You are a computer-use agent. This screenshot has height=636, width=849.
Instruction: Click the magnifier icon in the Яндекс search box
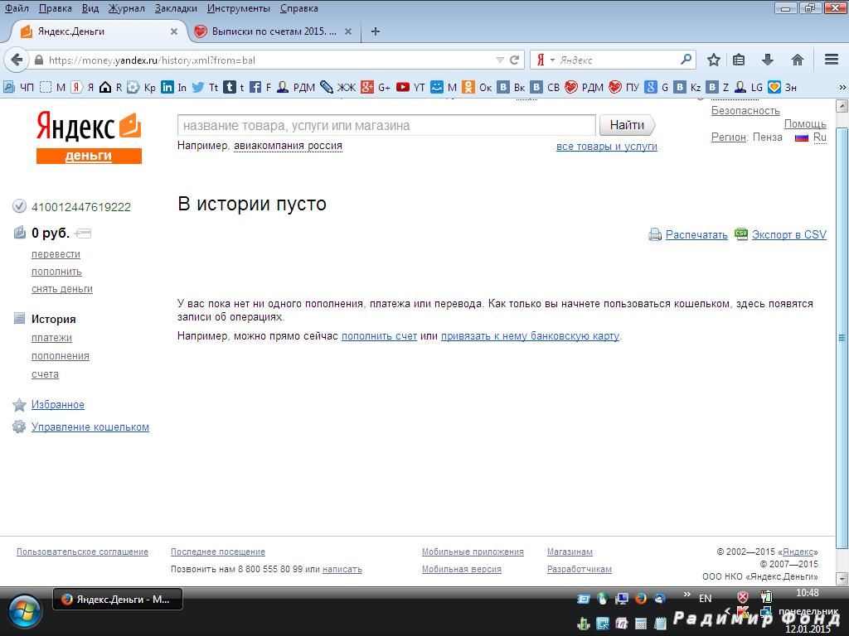686,60
